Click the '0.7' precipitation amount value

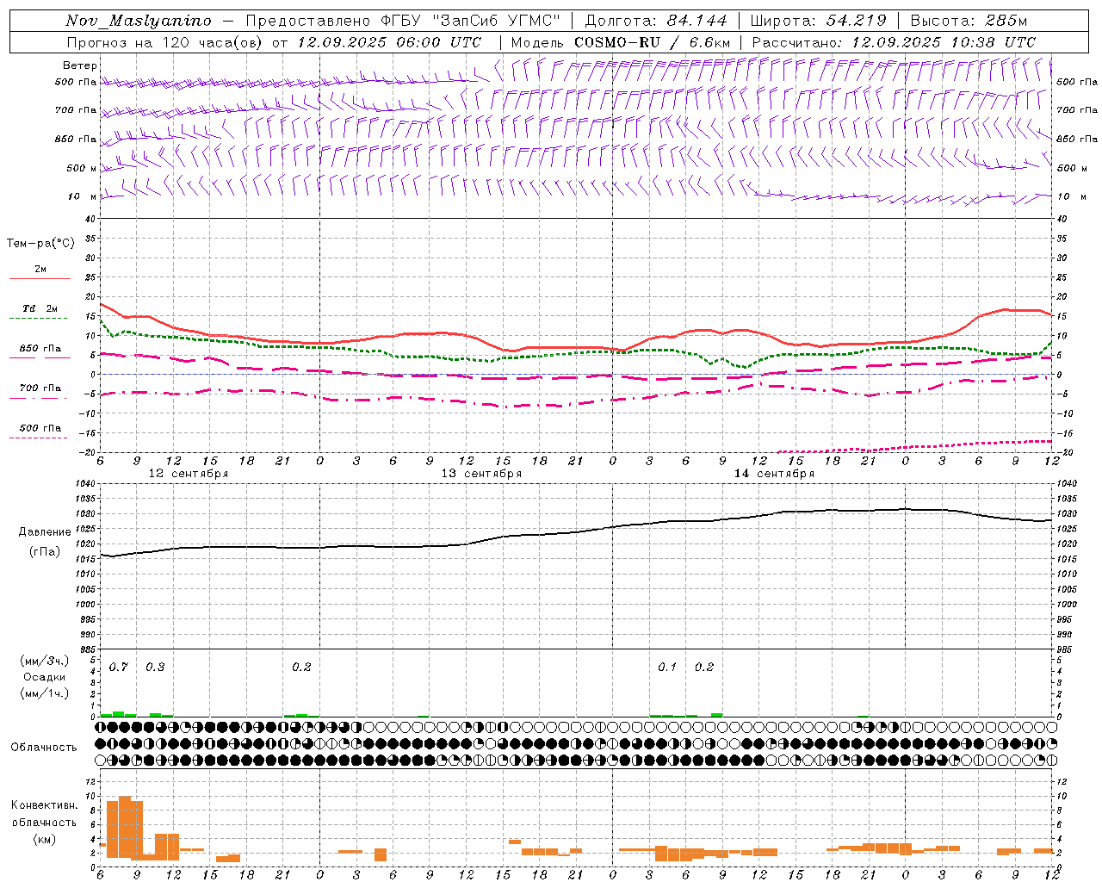point(119,668)
